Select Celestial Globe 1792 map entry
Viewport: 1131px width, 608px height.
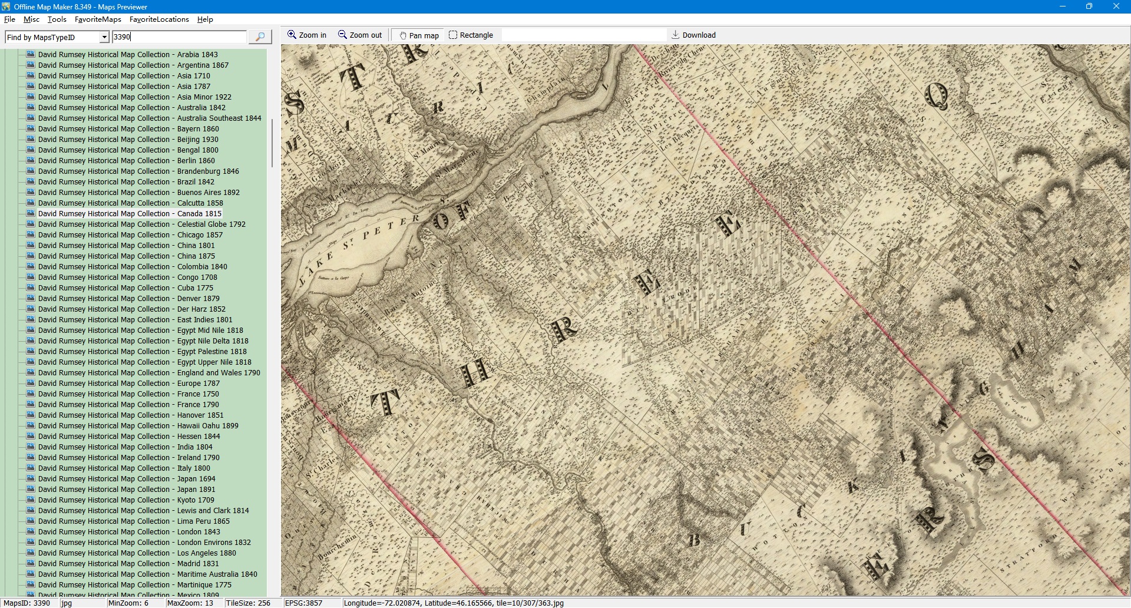click(x=141, y=224)
